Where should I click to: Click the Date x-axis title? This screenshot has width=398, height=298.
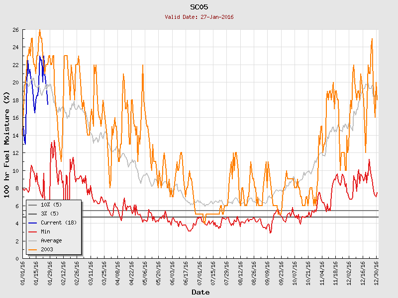[x=200, y=293]
